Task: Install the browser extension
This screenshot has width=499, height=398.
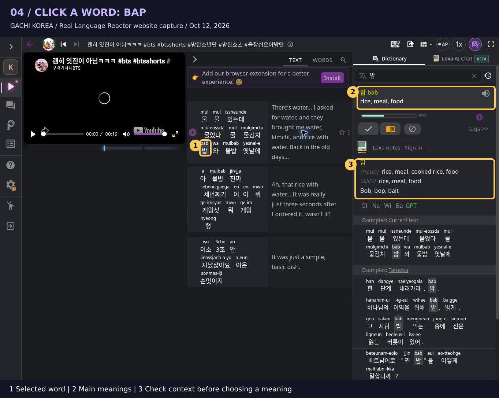Action: click(x=332, y=78)
